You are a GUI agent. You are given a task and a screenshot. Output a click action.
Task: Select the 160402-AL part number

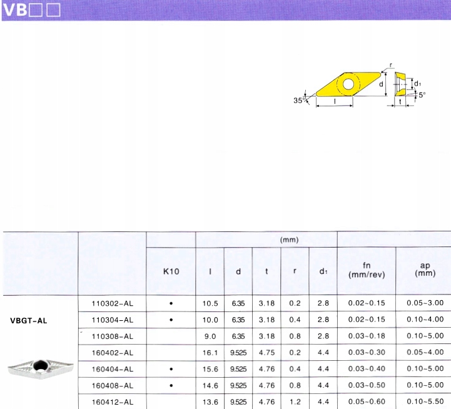tap(113, 353)
